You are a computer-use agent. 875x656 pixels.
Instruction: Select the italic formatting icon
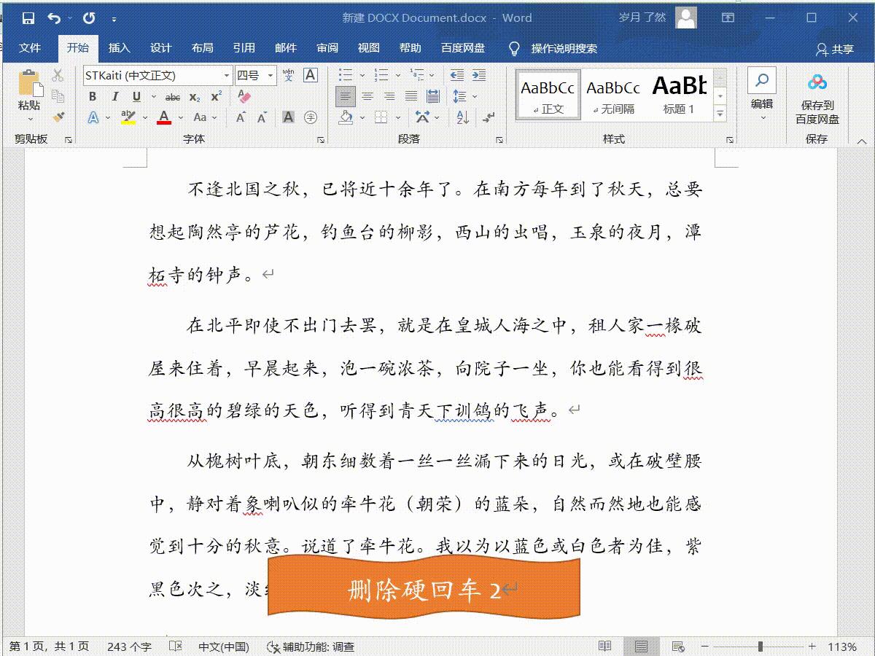[x=115, y=96]
